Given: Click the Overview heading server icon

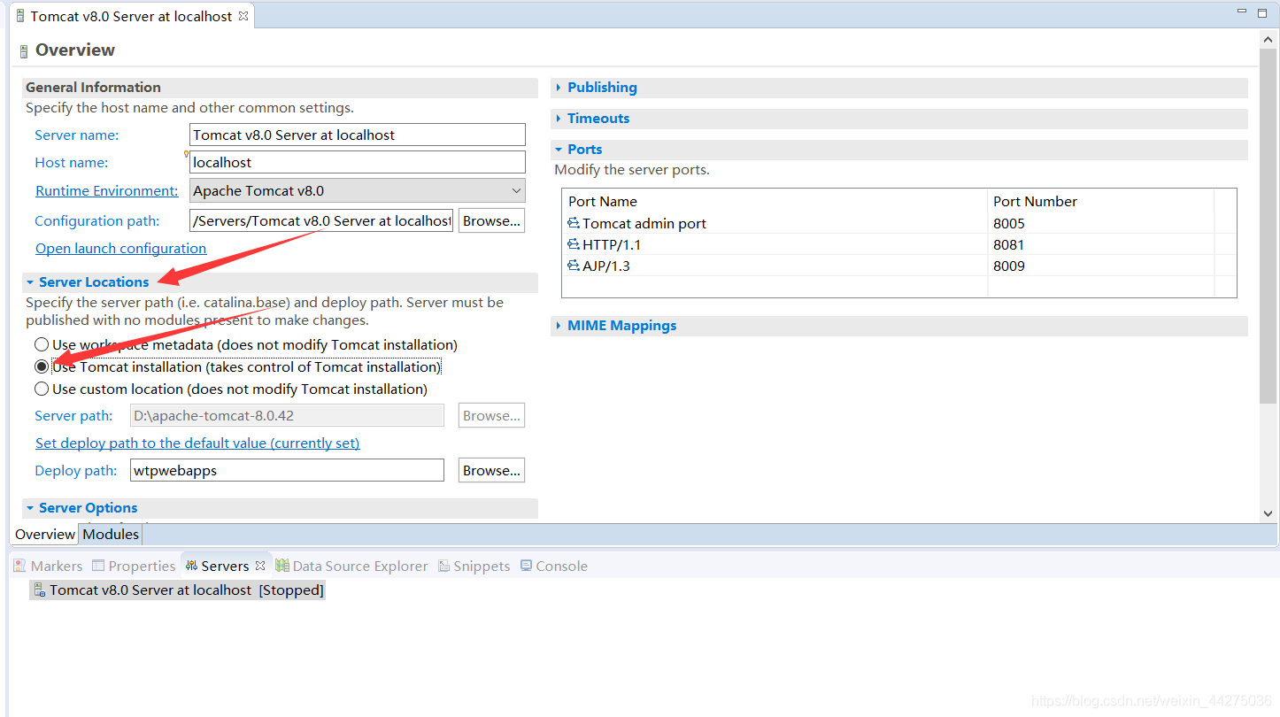Looking at the screenshot, I should point(24,51).
